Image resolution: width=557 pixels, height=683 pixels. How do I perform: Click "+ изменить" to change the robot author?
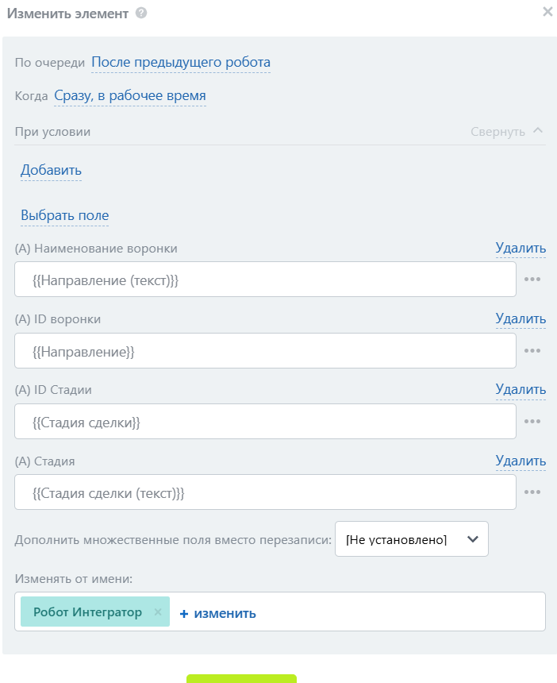218,612
